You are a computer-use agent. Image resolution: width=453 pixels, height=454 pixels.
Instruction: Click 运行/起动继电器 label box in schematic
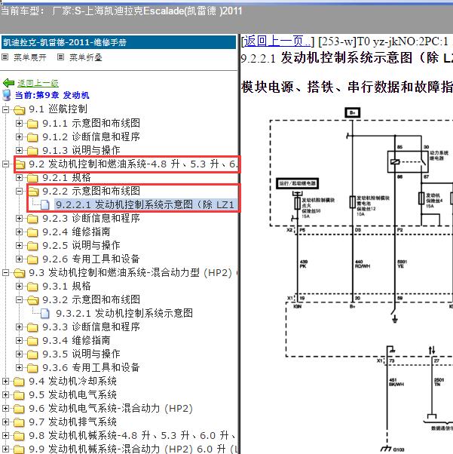click(x=298, y=183)
